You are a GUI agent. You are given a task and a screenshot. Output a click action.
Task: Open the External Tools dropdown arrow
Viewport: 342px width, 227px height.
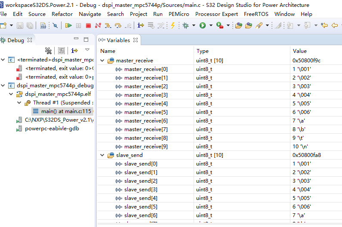coord(228,25)
